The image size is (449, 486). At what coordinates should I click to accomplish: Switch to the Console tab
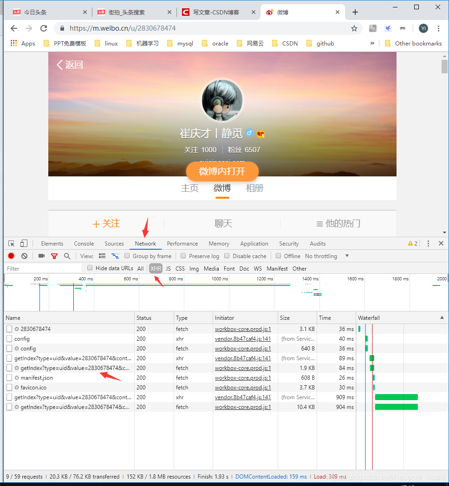[84, 244]
